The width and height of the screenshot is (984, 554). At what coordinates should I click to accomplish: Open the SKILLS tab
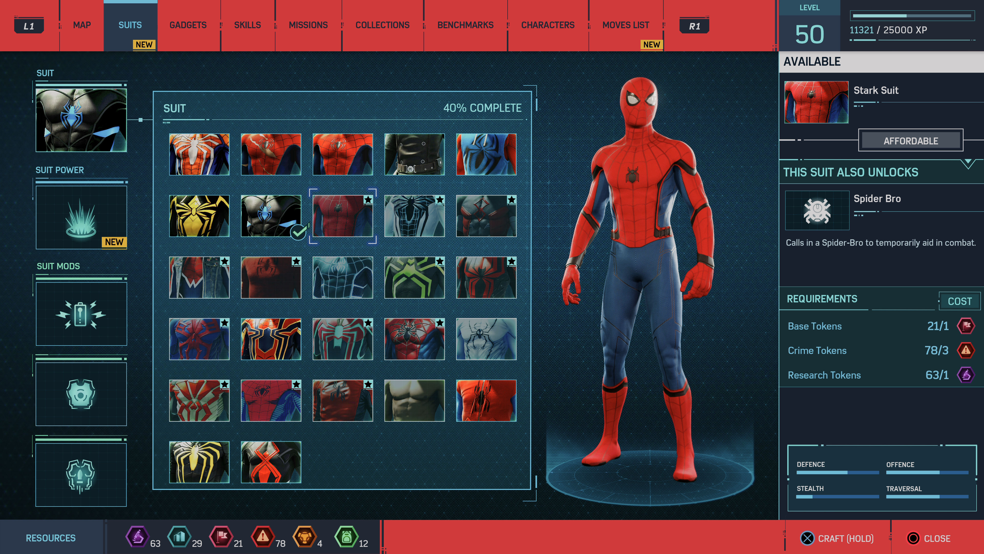[x=248, y=25]
